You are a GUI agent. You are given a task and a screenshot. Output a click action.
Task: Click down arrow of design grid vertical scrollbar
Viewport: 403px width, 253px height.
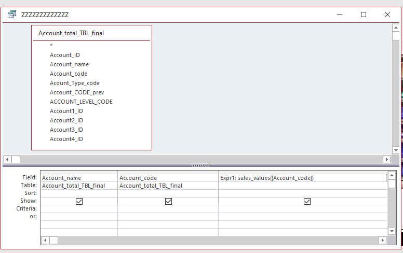392,231
